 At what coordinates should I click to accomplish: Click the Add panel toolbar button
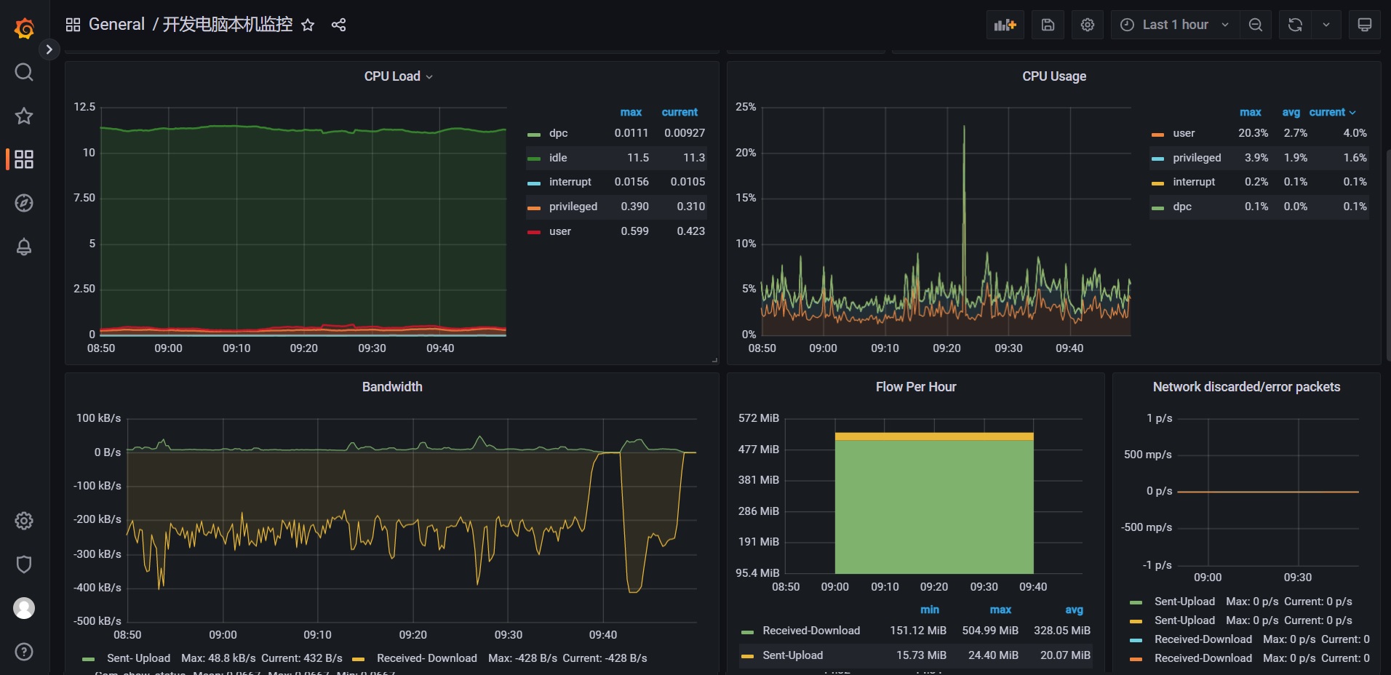click(x=1005, y=25)
